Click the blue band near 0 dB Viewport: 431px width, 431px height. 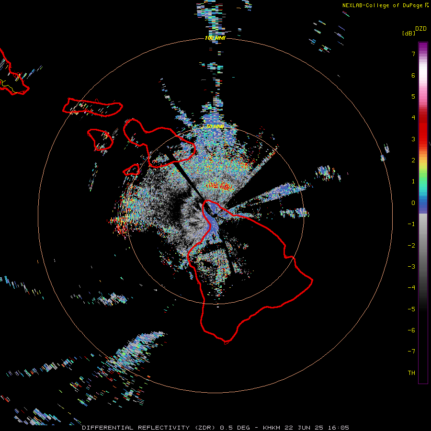[423, 205]
